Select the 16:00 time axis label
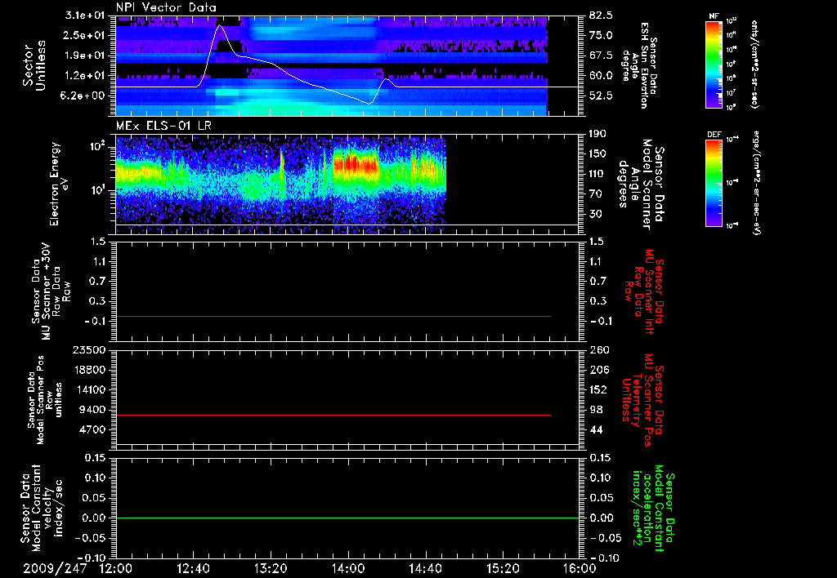This screenshot has height=578, width=837. 580,567
